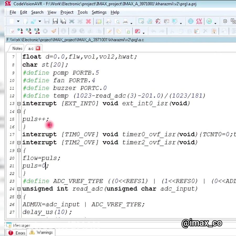Open the dropdown arrow next to print icon
Screen dimensions: 236x236
point(131,23)
